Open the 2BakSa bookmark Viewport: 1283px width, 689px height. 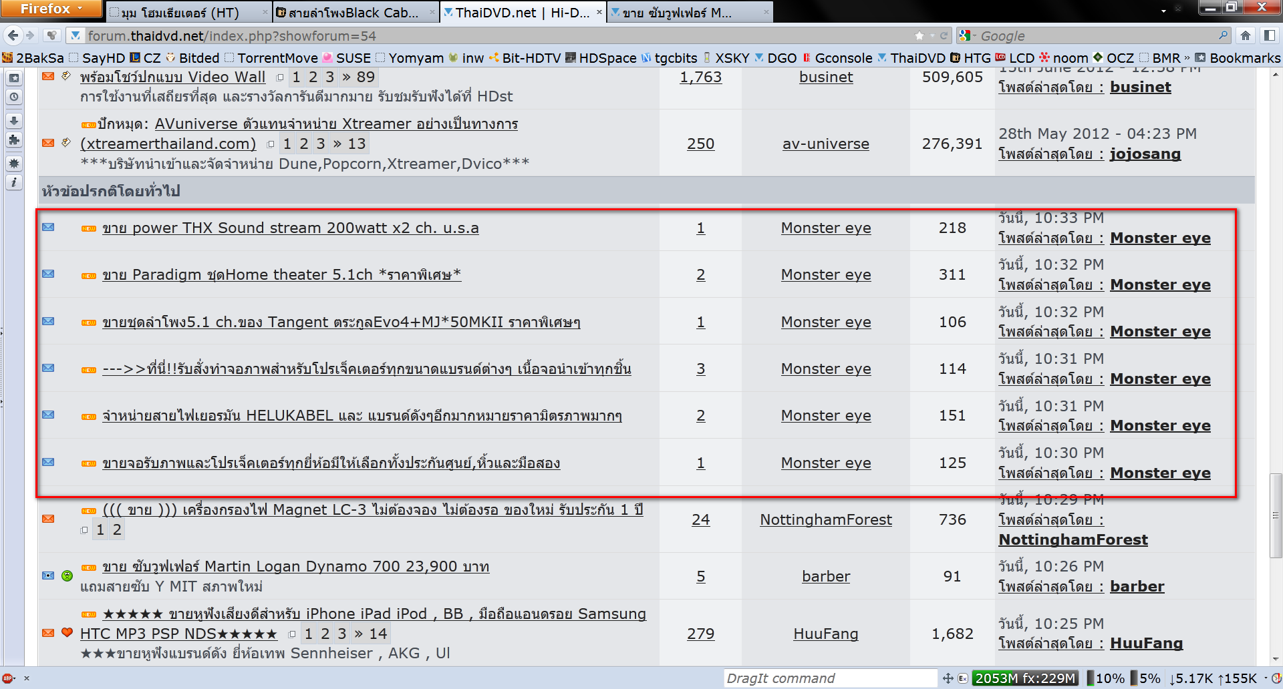coord(33,58)
